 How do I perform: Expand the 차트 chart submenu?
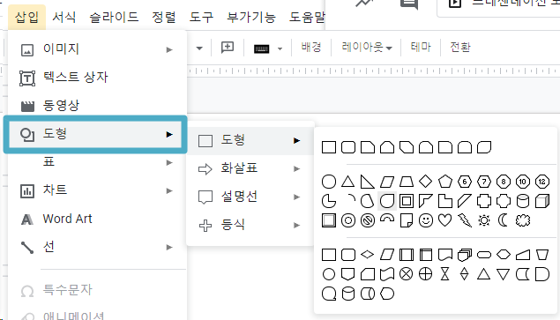[169, 191]
